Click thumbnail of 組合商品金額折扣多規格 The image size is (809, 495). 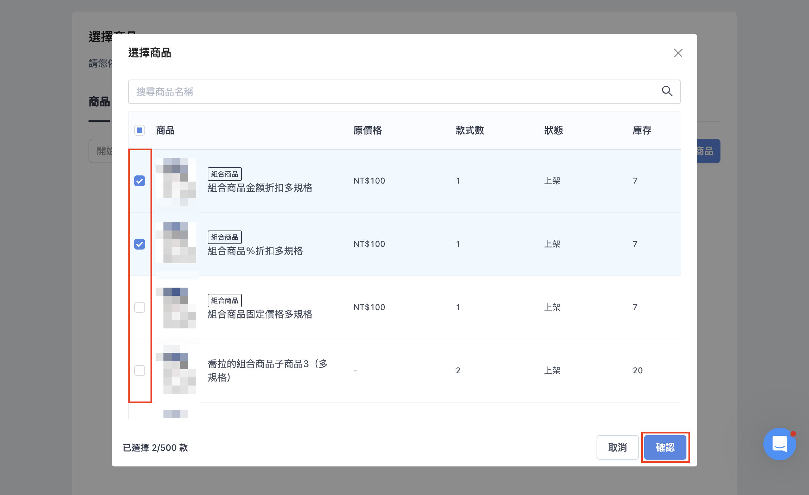[x=176, y=181]
